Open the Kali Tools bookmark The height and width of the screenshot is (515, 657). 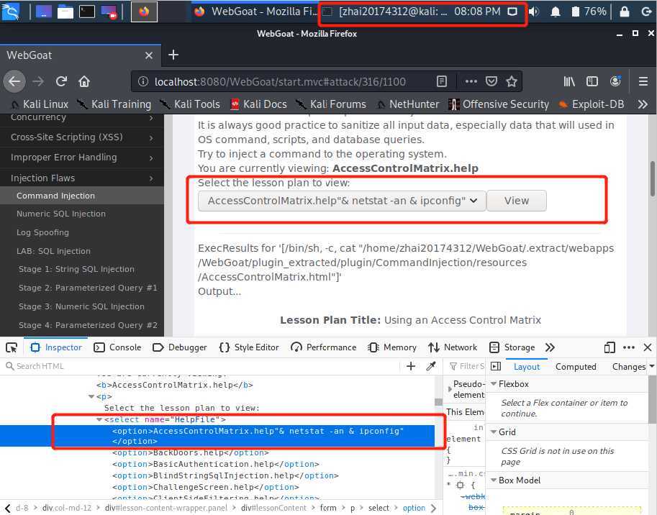point(190,104)
